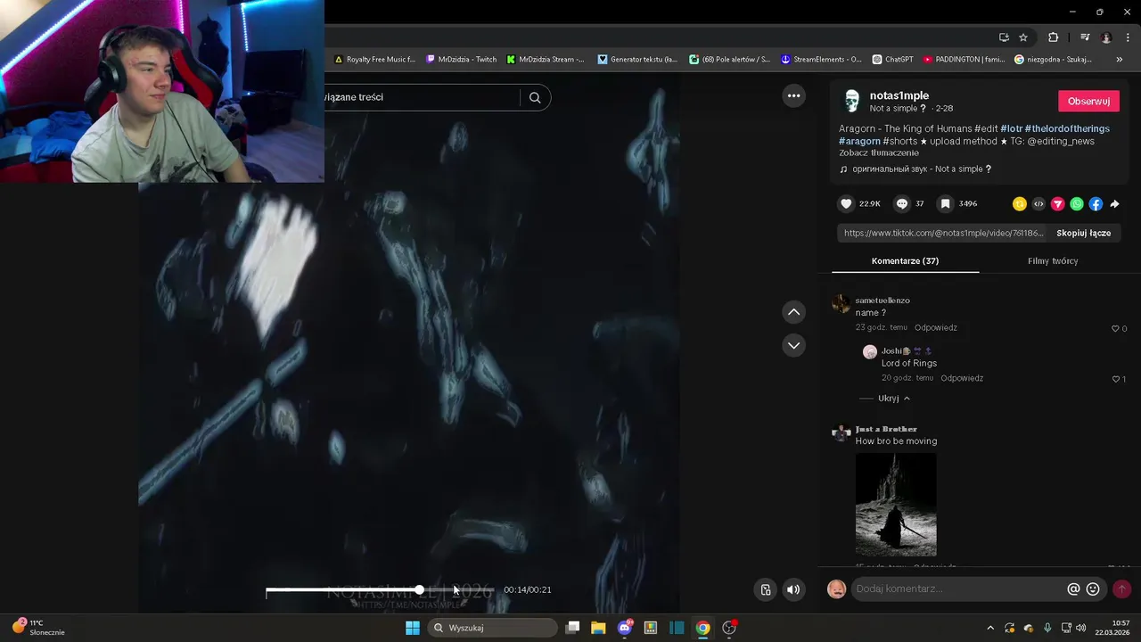
Task: Open comments via speech bubble icon
Action: (x=901, y=204)
